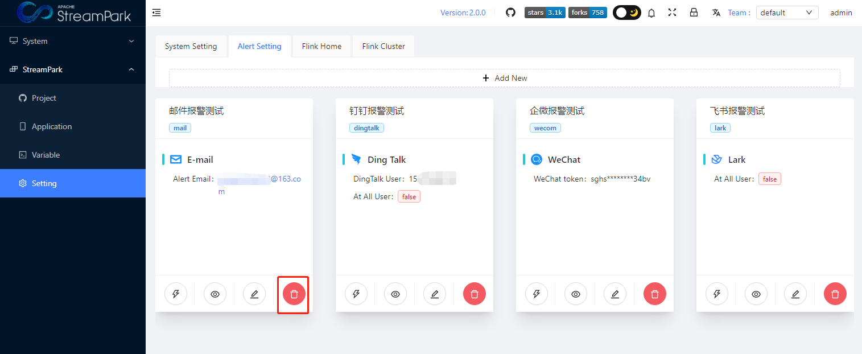Click the Add New alert button
Screen dimensions: 862x354
tap(504, 78)
